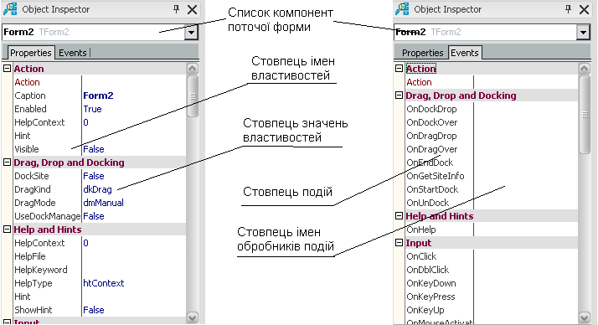Select the HelpType property name
The height and width of the screenshot is (325, 598).
pyautogui.click(x=34, y=283)
